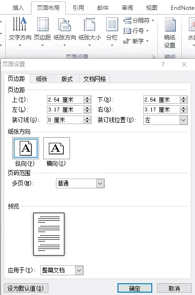Click the 分栏 columns icon
Screen dimensions: 195x295
click(x=112, y=31)
